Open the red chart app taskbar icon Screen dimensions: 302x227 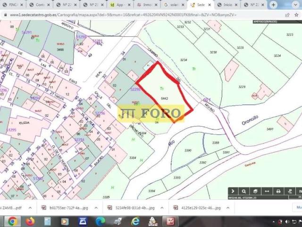coord(170,221)
